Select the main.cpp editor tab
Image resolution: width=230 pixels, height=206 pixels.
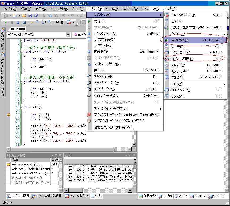click(x=18, y=29)
